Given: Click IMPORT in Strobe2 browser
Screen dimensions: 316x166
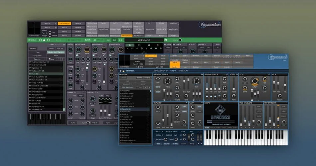Looking at the screenshot, I should [139, 78].
